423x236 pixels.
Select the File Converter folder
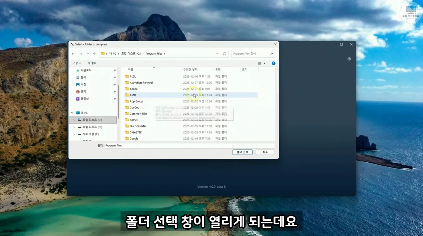(x=138, y=126)
